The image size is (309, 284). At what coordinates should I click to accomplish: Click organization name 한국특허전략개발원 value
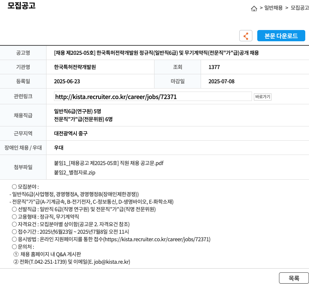tap(75, 67)
